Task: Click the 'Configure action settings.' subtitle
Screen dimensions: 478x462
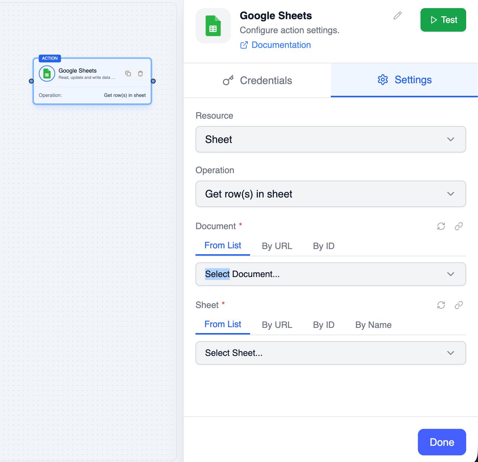Action: click(290, 30)
